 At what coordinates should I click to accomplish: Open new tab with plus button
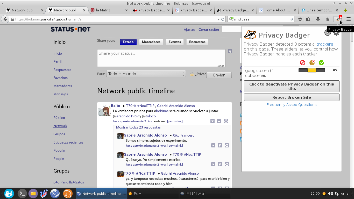point(345,10)
